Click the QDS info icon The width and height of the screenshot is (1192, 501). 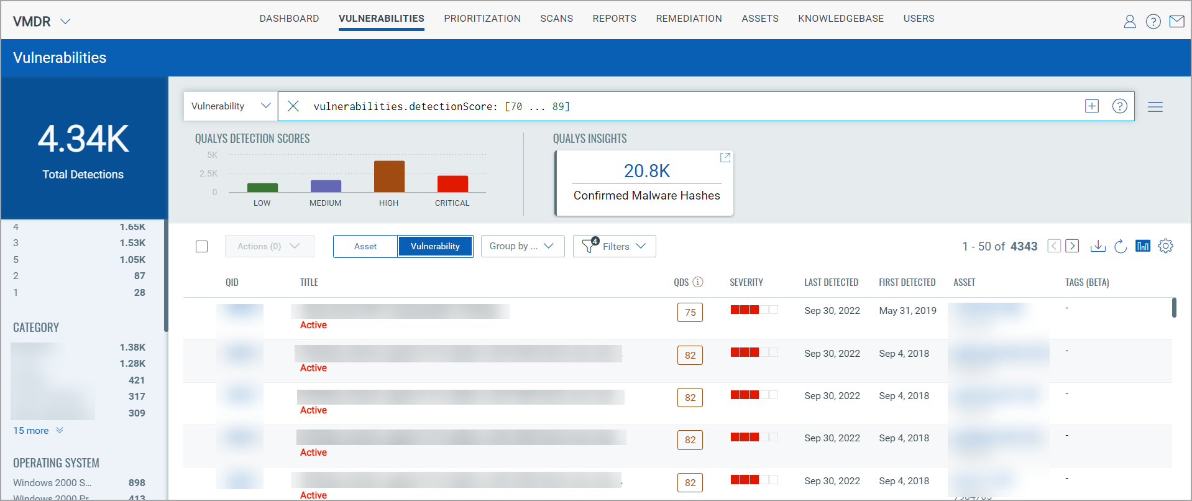pos(698,282)
